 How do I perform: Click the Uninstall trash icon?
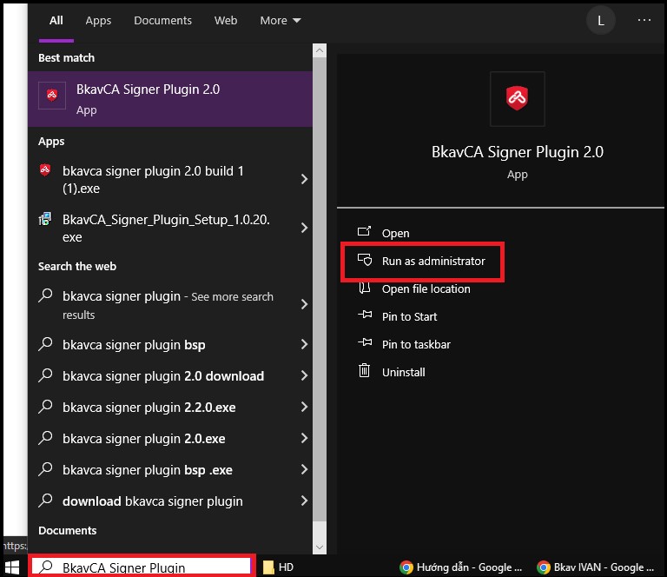tap(365, 372)
